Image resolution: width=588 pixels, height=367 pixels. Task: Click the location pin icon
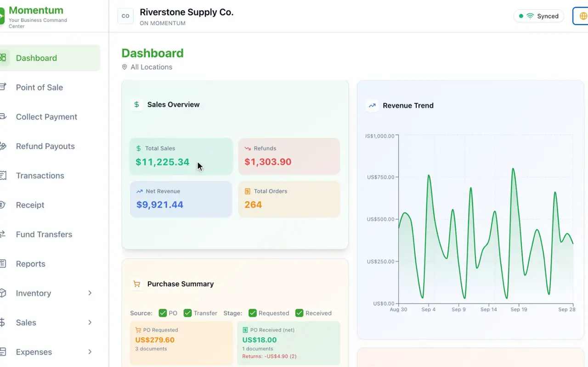coord(124,67)
